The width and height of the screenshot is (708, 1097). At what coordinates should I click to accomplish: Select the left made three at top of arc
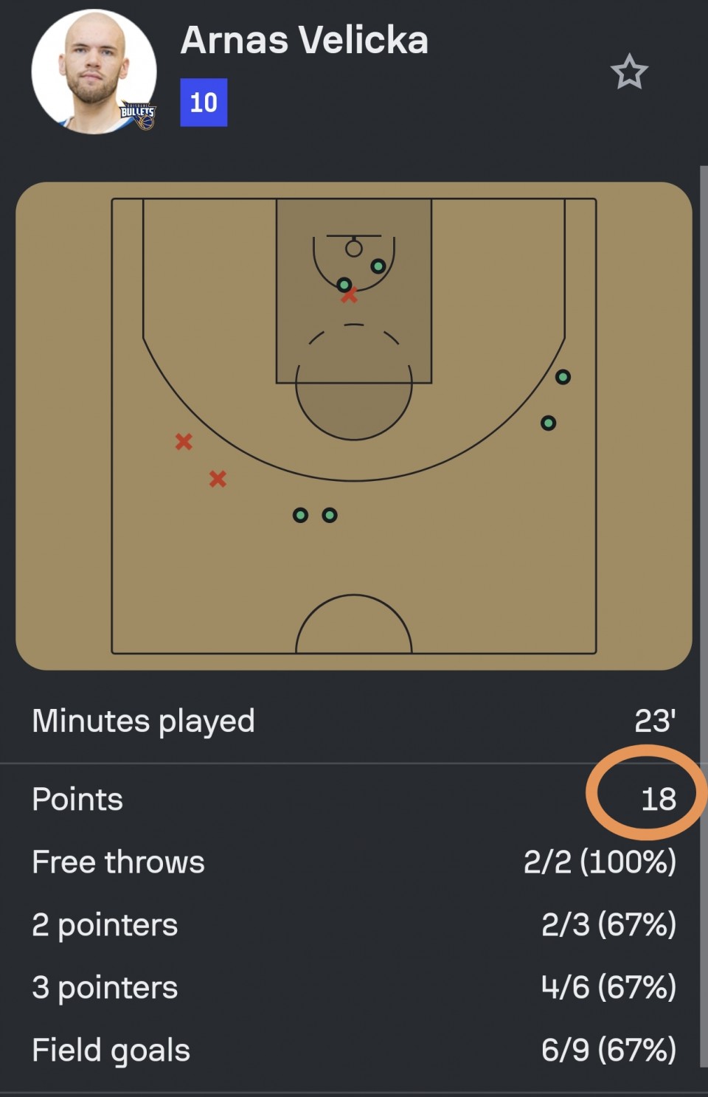coord(300,515)
